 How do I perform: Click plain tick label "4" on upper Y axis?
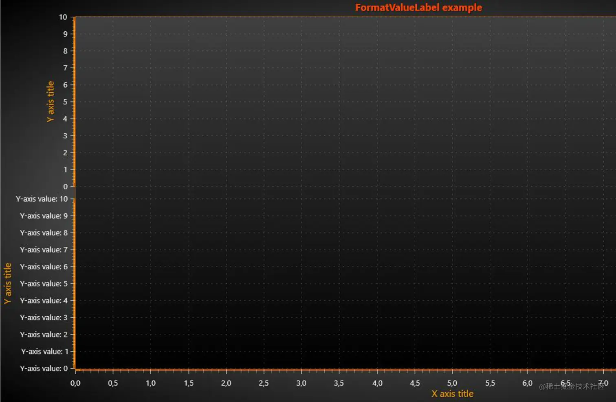pyautogui.click(x=65, y=119)
